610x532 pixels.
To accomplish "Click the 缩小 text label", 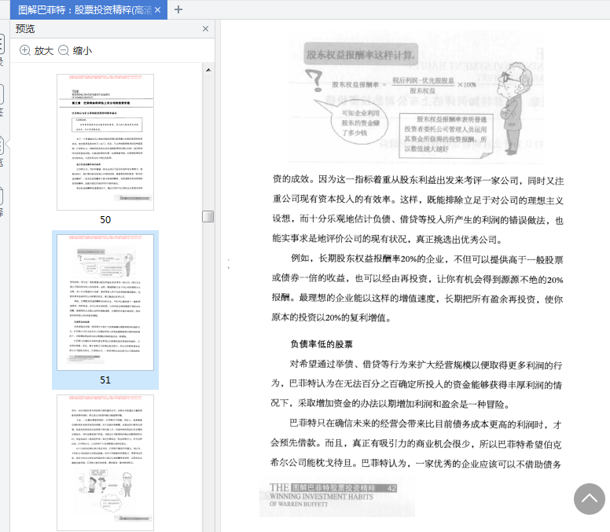I will point(83,50).
